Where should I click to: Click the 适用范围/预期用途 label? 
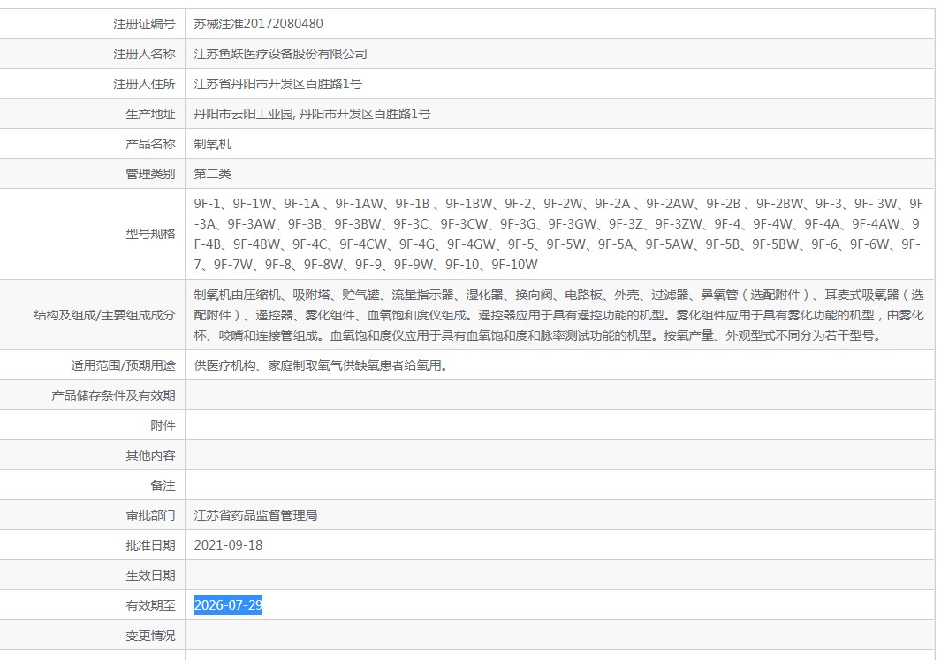pyautogui.click(x=123, y=365)
